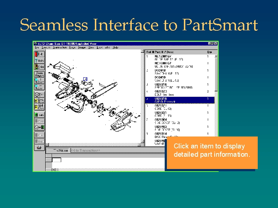
Task: Click the Zoom in magnifier button
Action: click(x=39, y=81)
